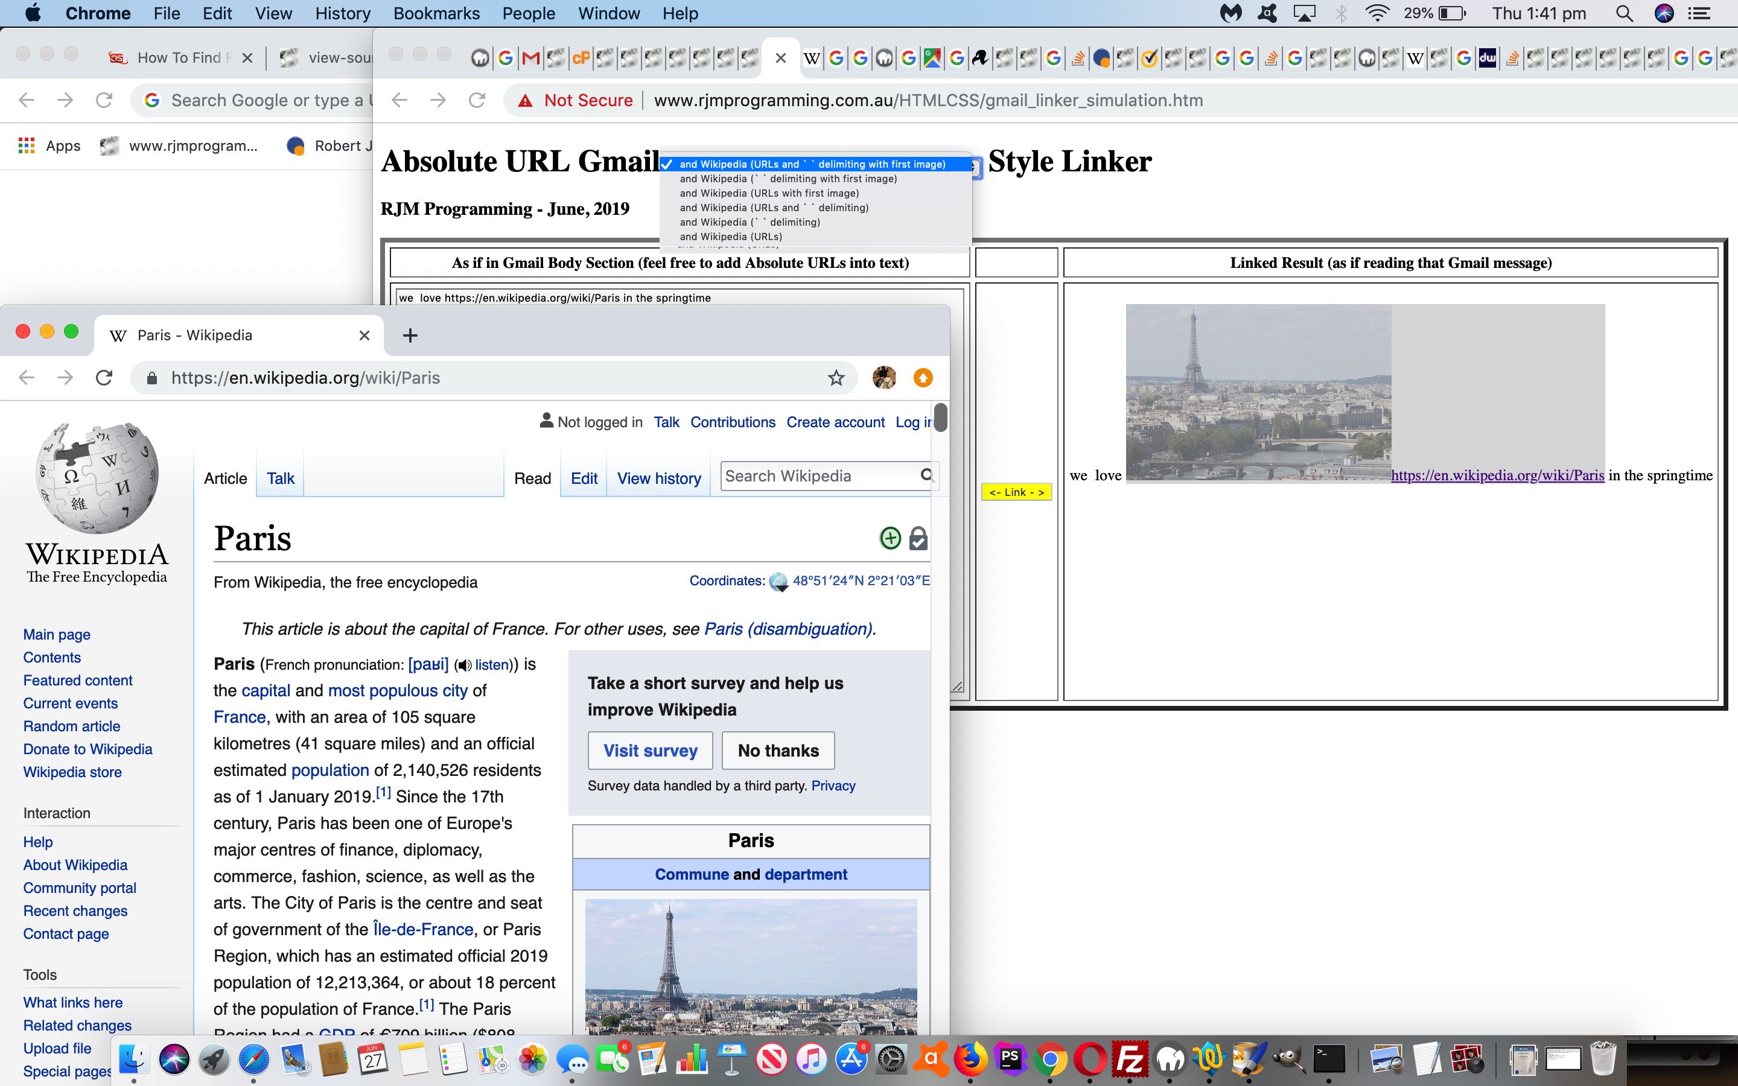Open the Paris Wikipedia link in Linked Result

pyautogui.click(x=1497, y=475)
